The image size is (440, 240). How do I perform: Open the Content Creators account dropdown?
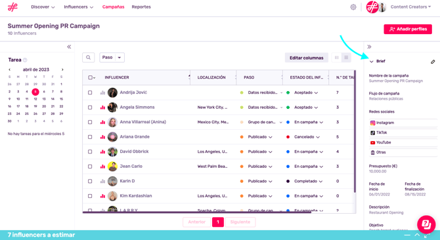tap(410, 7)
